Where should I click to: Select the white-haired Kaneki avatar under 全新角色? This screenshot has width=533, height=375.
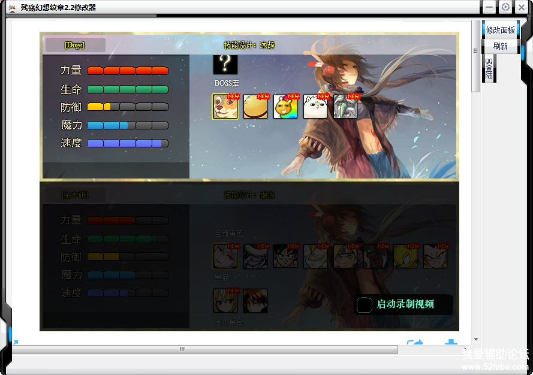click(x=225, y=256)
